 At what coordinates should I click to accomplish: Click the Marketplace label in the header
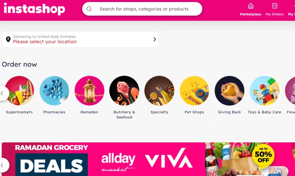click(x=251, y=14)
